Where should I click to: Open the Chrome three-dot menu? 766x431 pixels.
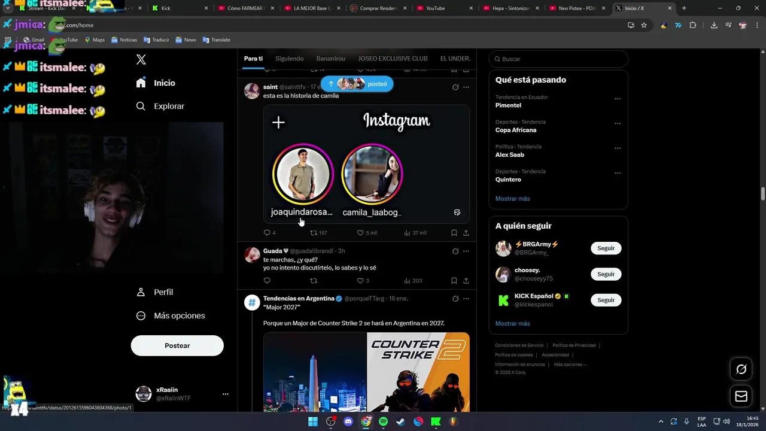point(757,25)
